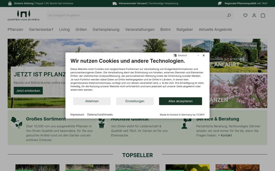
Task: Click the watering can icon by Großes Sortiment
Action: pos(16,122)
